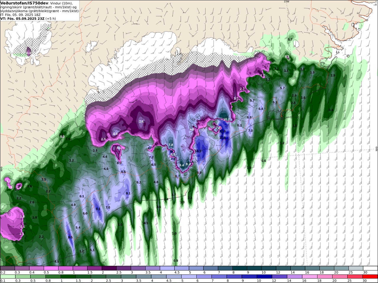The width and height of the screenshot is (378, 283).
Task: Click the 4.9 value label on the map
Action: coord(73,205)
